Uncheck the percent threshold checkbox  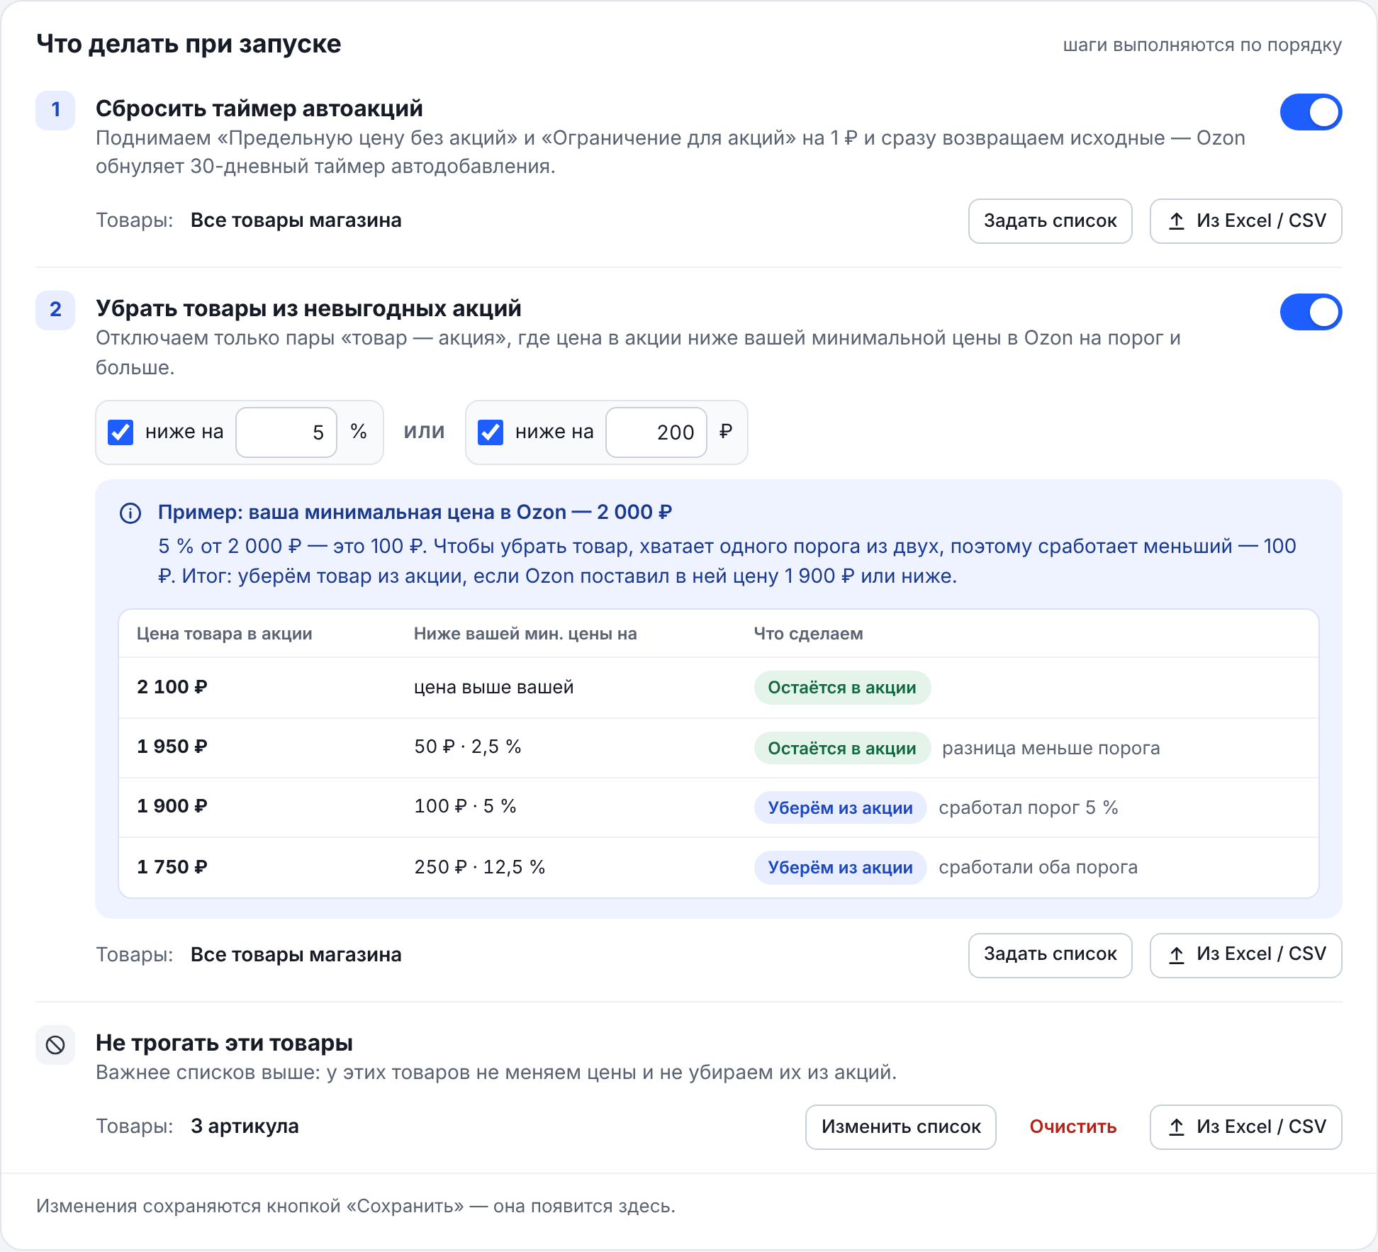click(121, 432)
